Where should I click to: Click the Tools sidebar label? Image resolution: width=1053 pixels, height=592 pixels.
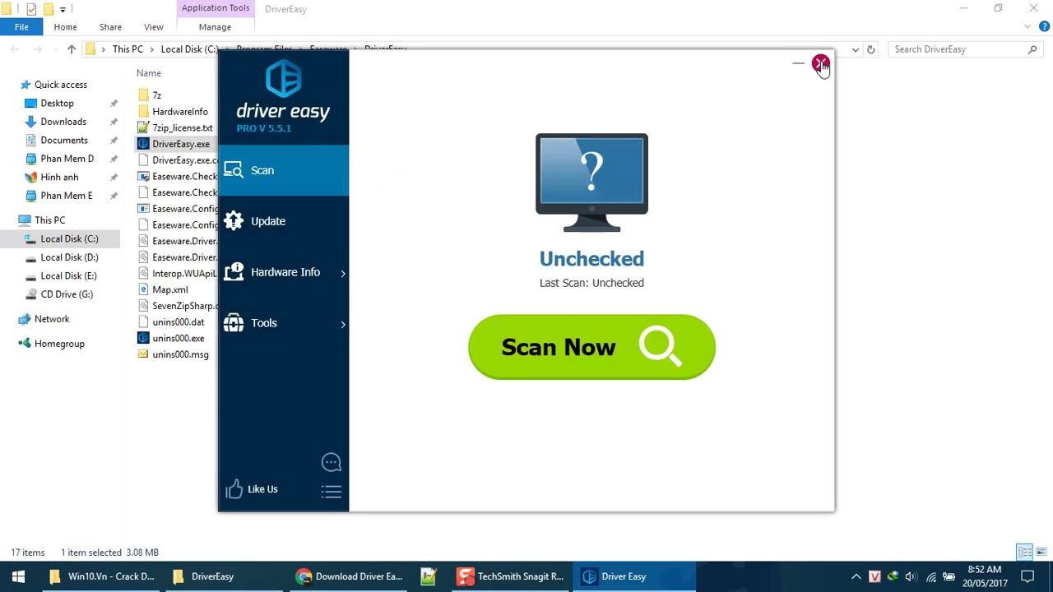(264, 323)
